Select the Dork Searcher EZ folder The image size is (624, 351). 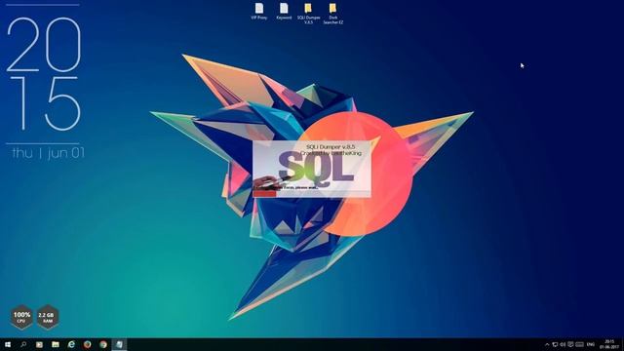(x=333, y=14)
